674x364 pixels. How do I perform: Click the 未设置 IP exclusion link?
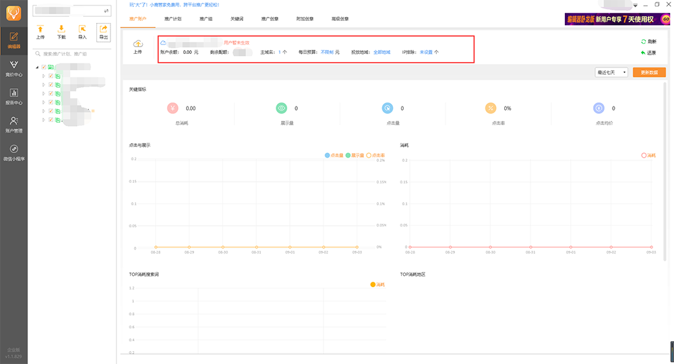(426, 52)
